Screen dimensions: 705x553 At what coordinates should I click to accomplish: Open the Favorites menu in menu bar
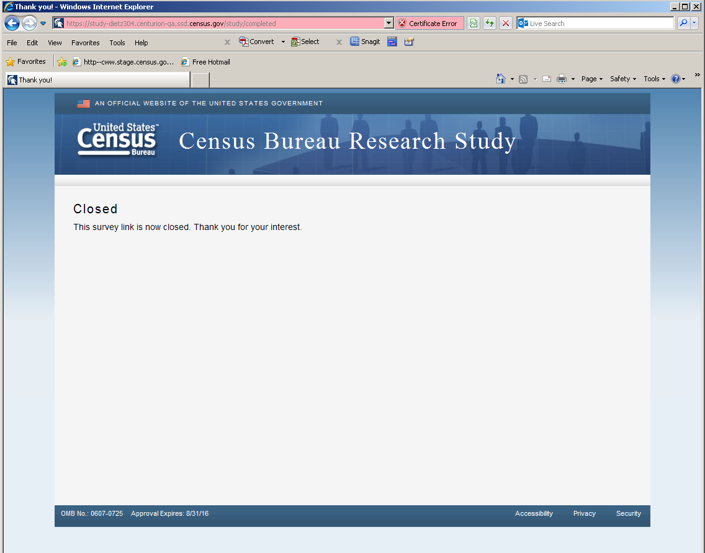[x=85, y=43]
